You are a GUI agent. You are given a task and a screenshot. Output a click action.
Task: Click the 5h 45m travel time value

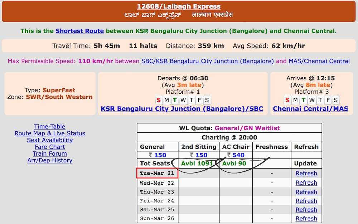pos(107,46)
